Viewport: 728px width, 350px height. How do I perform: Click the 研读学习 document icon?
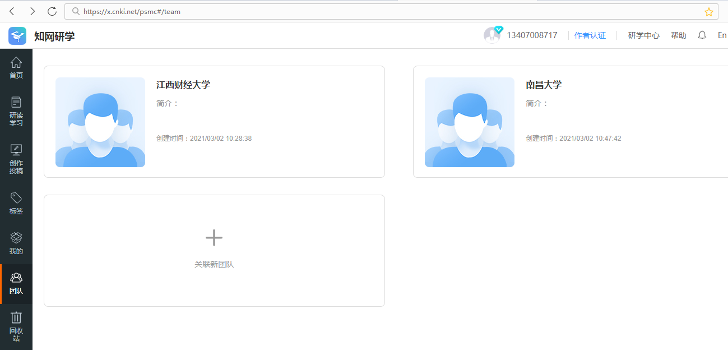16,102
